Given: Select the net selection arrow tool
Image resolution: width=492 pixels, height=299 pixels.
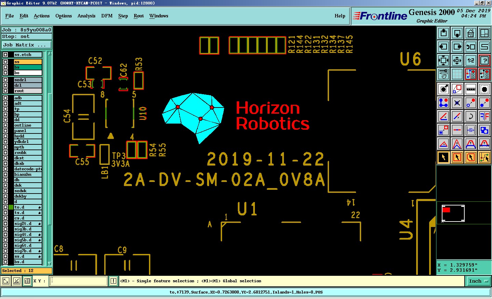Looking at the screenshot, I should (484, 157).
